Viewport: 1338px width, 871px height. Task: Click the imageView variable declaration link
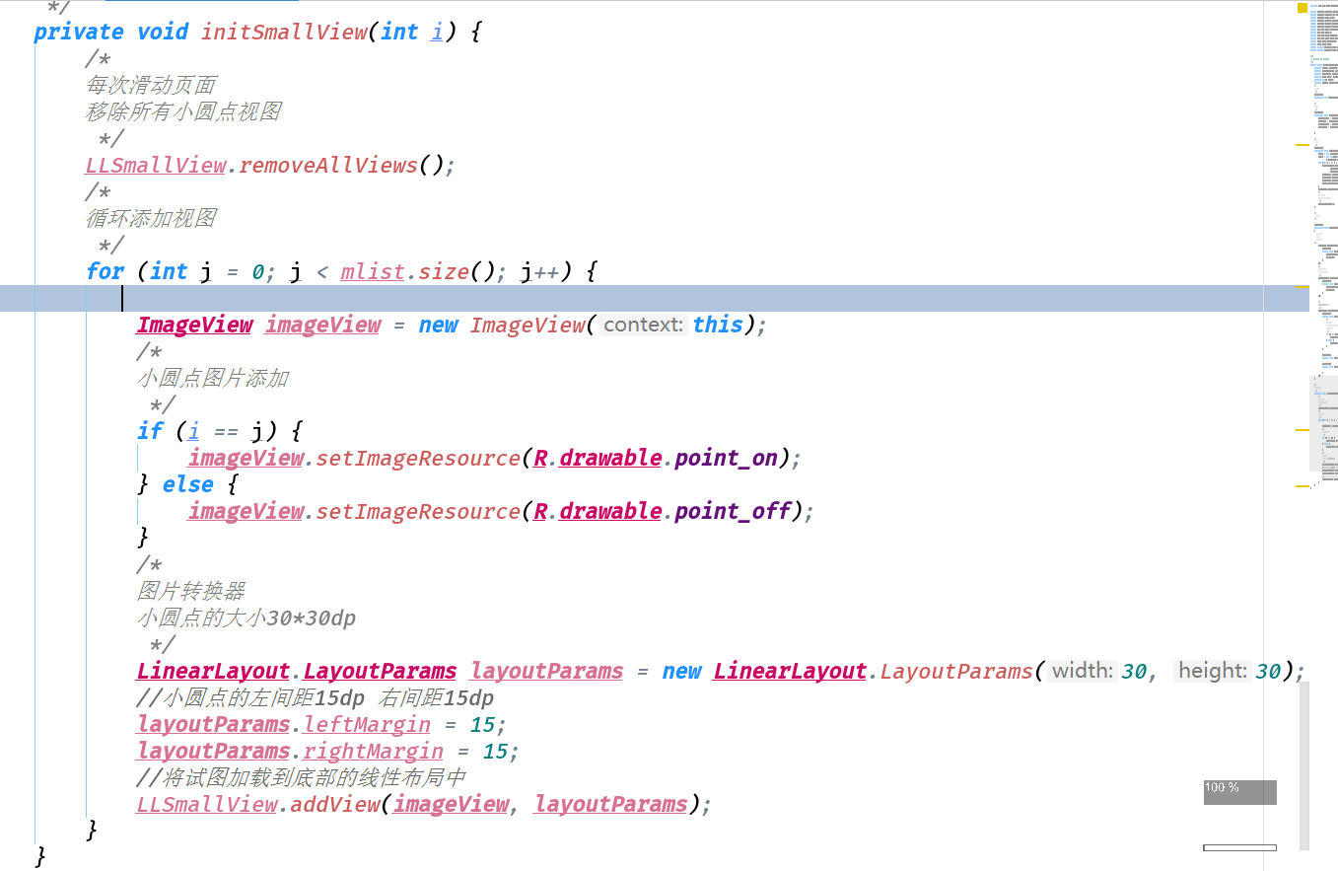(x=321, y=325)
